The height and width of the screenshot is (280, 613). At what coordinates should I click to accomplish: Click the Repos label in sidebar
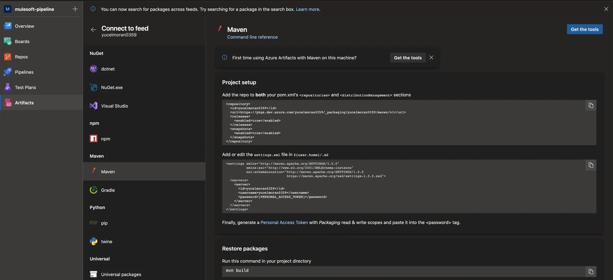pos(21,57)
